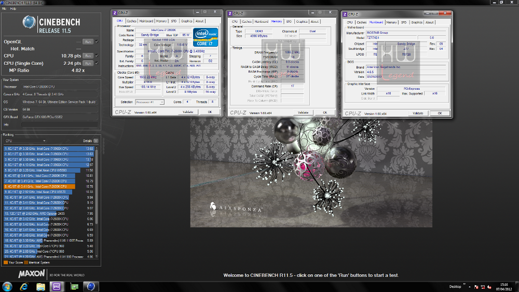
Task: Open the File menu in Cinebench
Action: [x=4, y=9]
